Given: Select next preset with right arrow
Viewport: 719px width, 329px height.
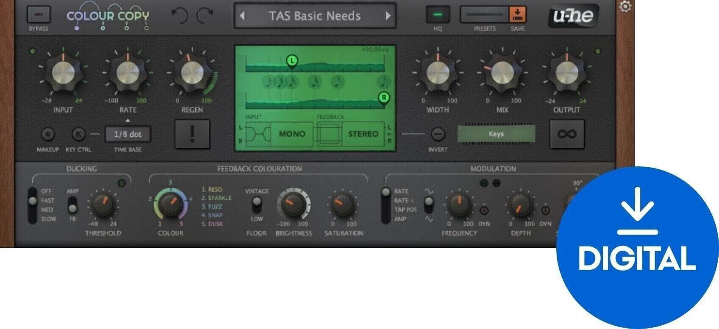Looking at the screenshot, I should 388,16.
